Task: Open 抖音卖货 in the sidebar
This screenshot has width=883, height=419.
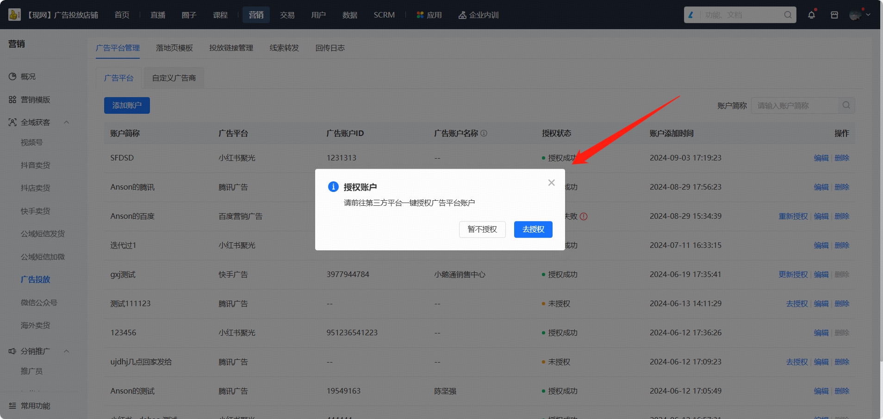Action: tap(35, 165)
